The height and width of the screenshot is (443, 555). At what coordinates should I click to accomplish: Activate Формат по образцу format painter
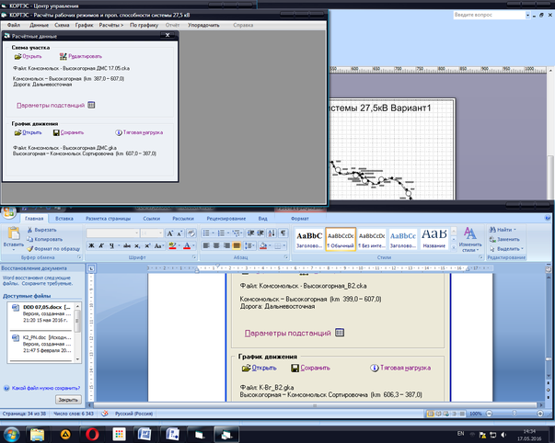[53, 249]
